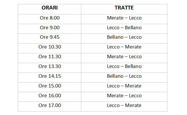This screenshot has width=187, height=115.
Task: Select Lecco – Merate in the 10.30 row
Action: tap(124, 47)
